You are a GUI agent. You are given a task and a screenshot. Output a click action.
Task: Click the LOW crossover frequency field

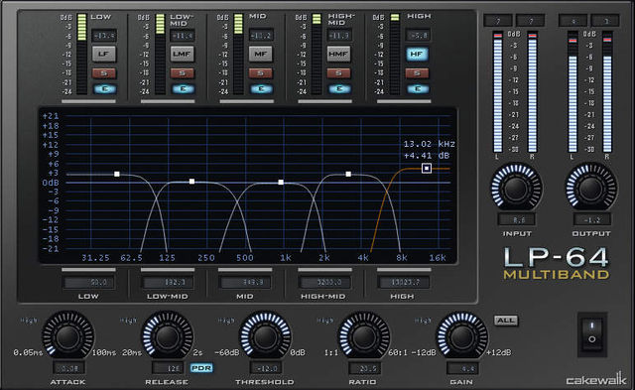coord(88,282)
